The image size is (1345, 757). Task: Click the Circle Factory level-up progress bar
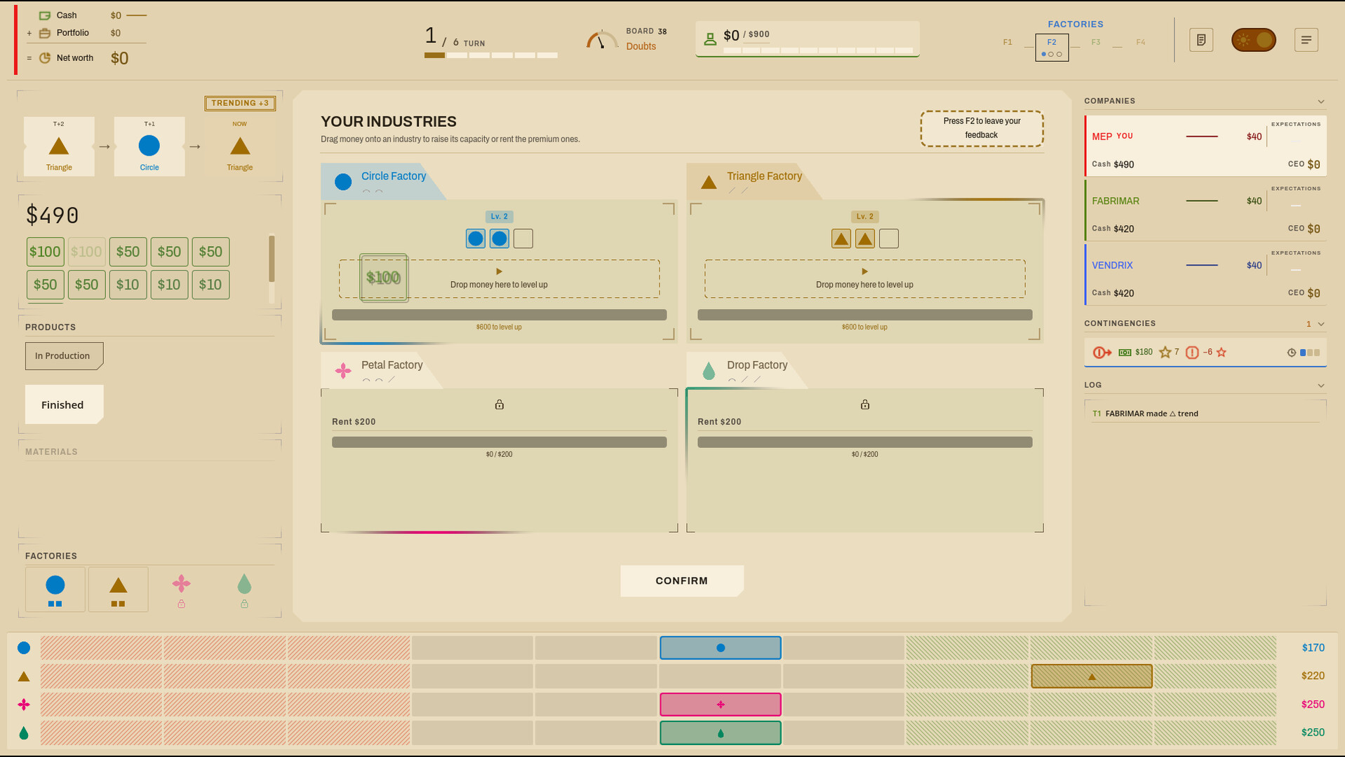(x=500, y=315)
